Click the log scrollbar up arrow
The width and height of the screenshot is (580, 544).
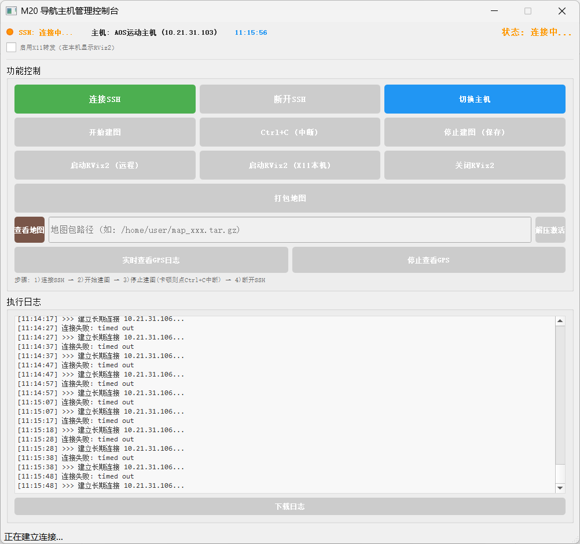point(560,321)
